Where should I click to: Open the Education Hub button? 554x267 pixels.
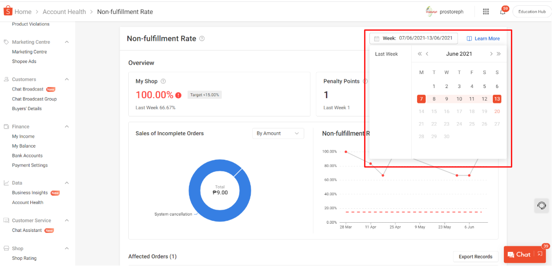(x=532, y=12)
